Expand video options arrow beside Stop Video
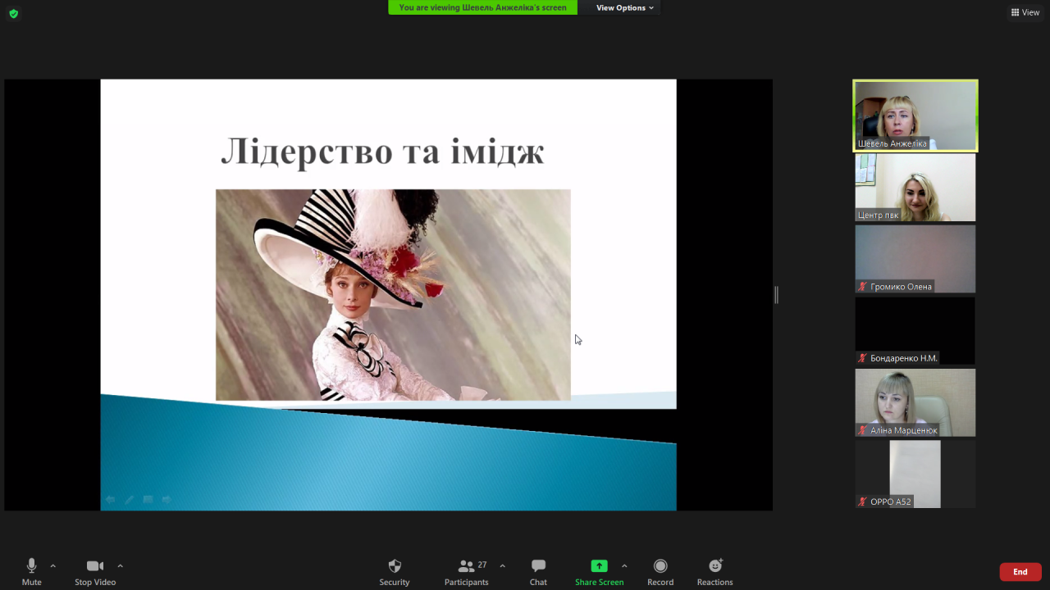Screen dimensions: 1050x590 [x=121, y=565]
